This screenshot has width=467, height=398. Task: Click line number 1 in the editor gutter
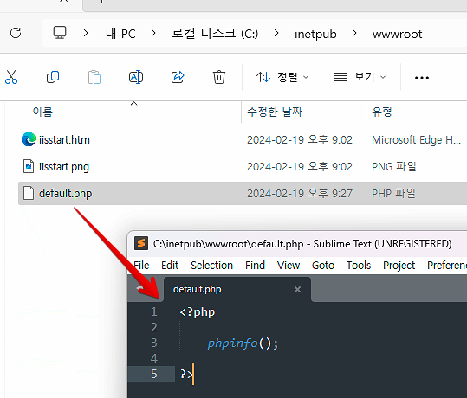click(x=153, y=311)
